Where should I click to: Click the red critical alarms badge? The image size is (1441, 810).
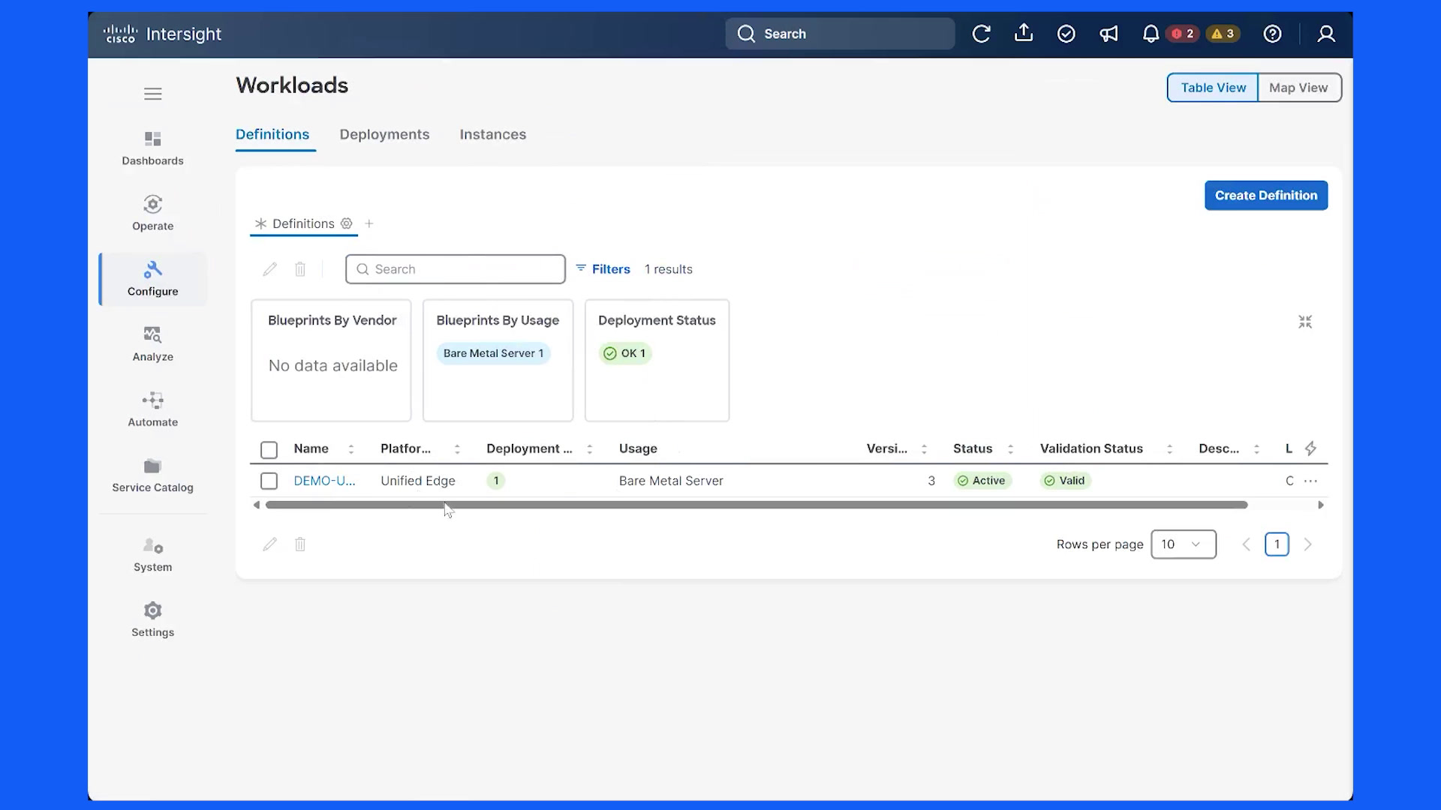[x=1183, y=34]
